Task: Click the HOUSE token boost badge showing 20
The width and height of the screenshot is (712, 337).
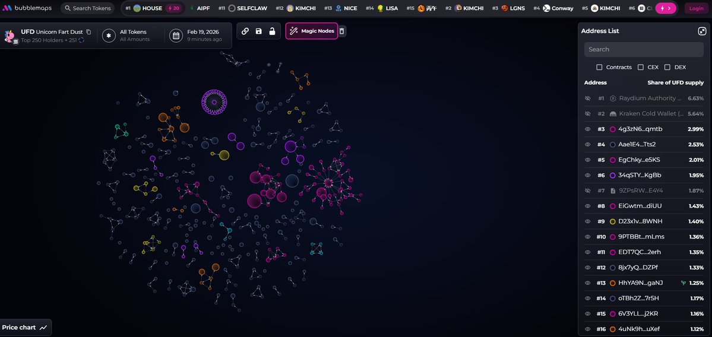Action: tap(173, 8)
